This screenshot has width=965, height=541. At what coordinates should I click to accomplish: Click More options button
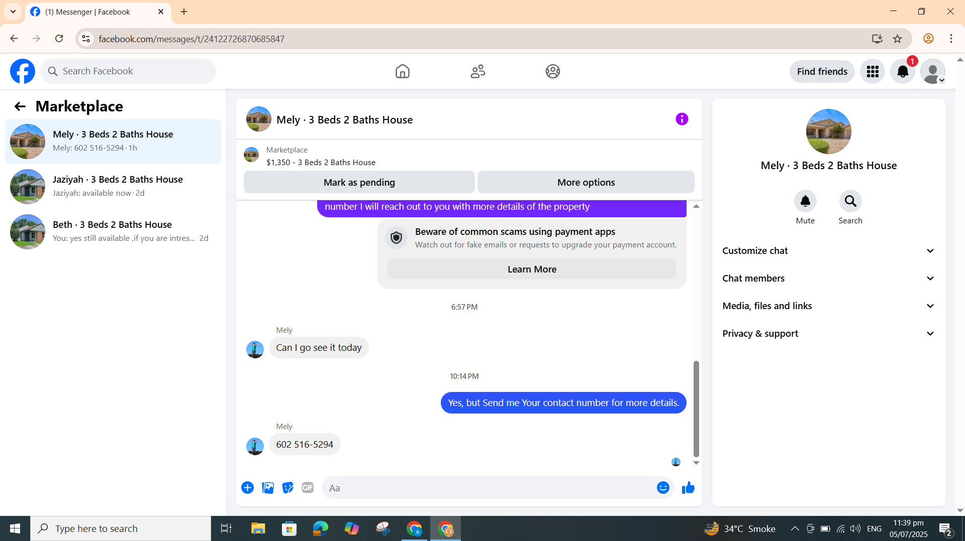tap(586, 182)
